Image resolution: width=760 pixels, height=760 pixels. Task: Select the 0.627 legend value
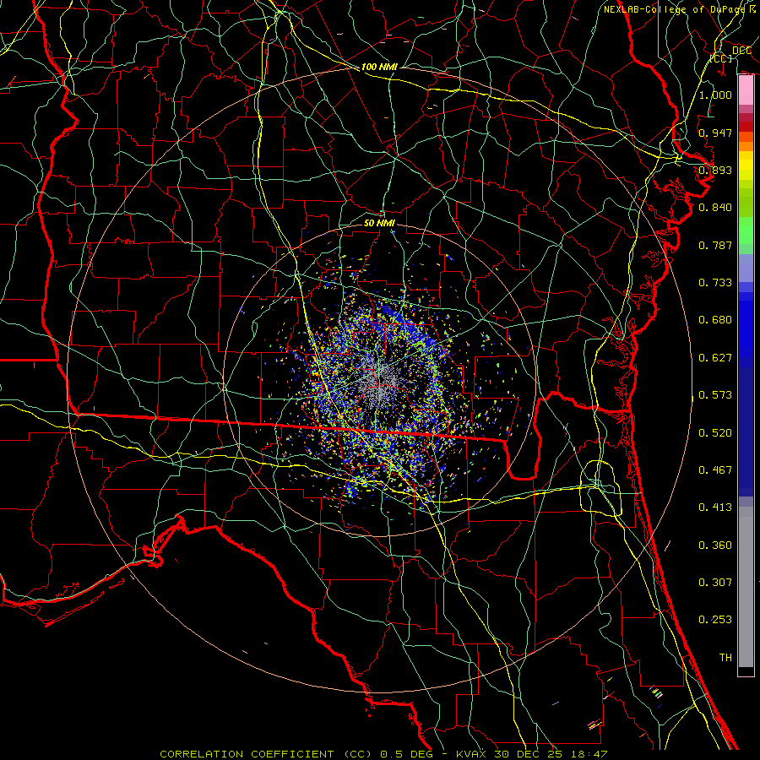tap(715, 358)
